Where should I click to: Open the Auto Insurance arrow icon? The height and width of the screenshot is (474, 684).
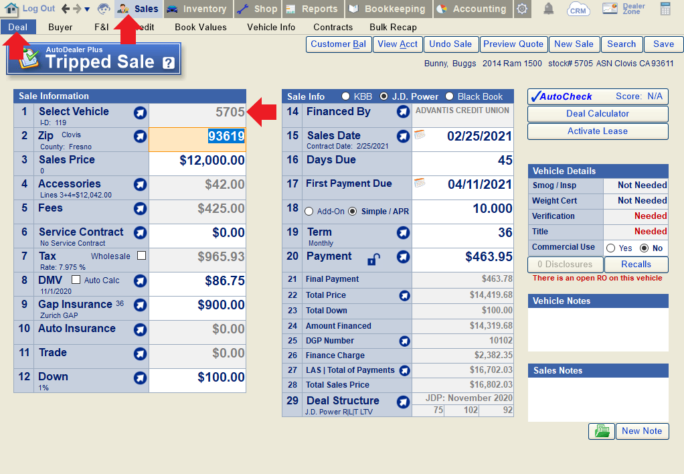click(140, 329)
